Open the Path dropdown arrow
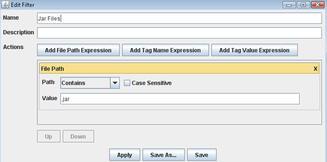 (115, 83)
